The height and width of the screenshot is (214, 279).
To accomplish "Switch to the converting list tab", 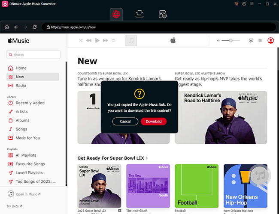I will 139,14.
